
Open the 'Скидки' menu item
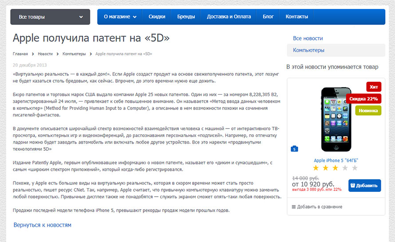pyautogui.click(x=157, y=16)
